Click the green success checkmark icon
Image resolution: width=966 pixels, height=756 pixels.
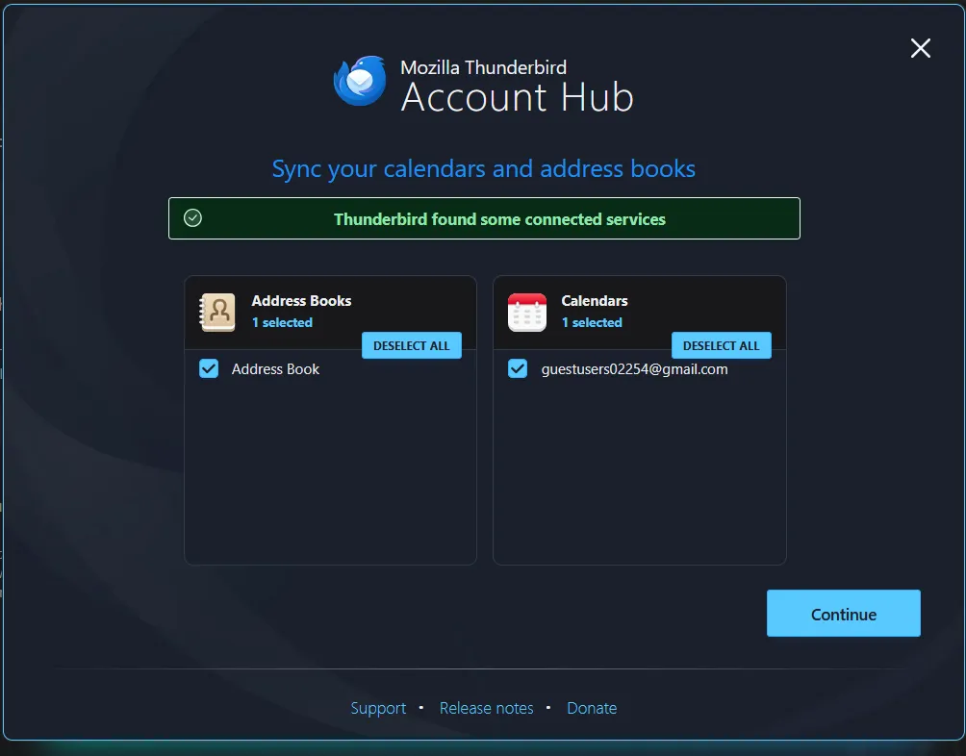coord(192,218)
